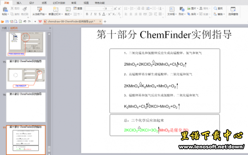Expand the Shapes dropdown arrow
The width and height of the screenshot is (248, 155).
(185, 14)
